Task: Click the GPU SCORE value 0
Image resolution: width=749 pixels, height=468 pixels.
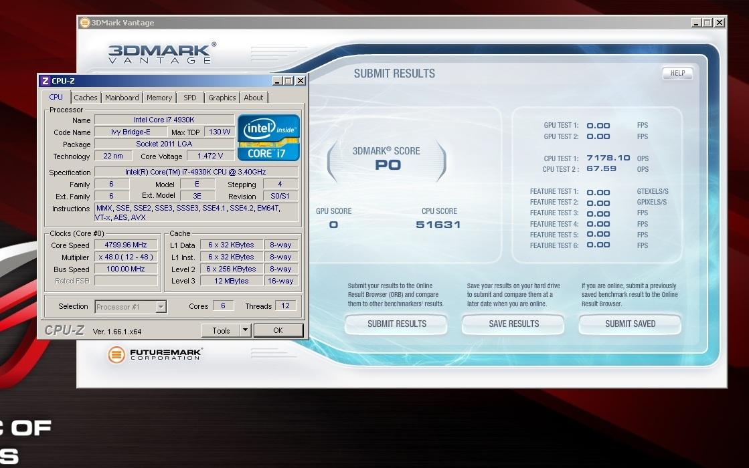Action: [333, 225]
